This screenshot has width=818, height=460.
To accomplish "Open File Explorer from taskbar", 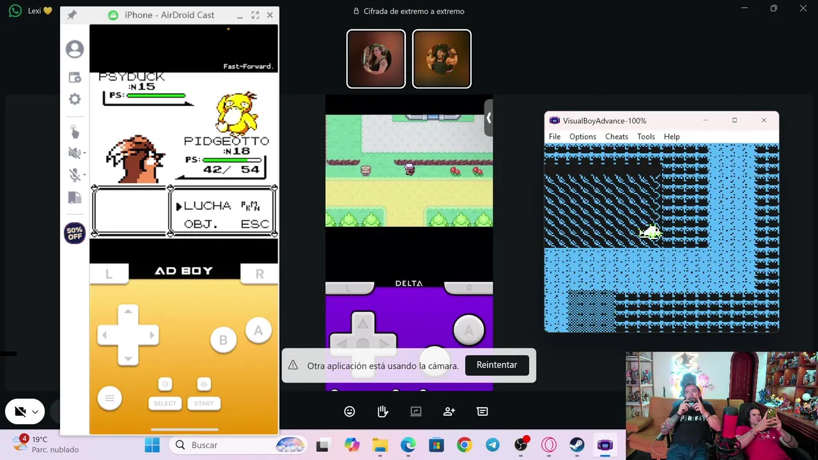I will pos(380,445).
